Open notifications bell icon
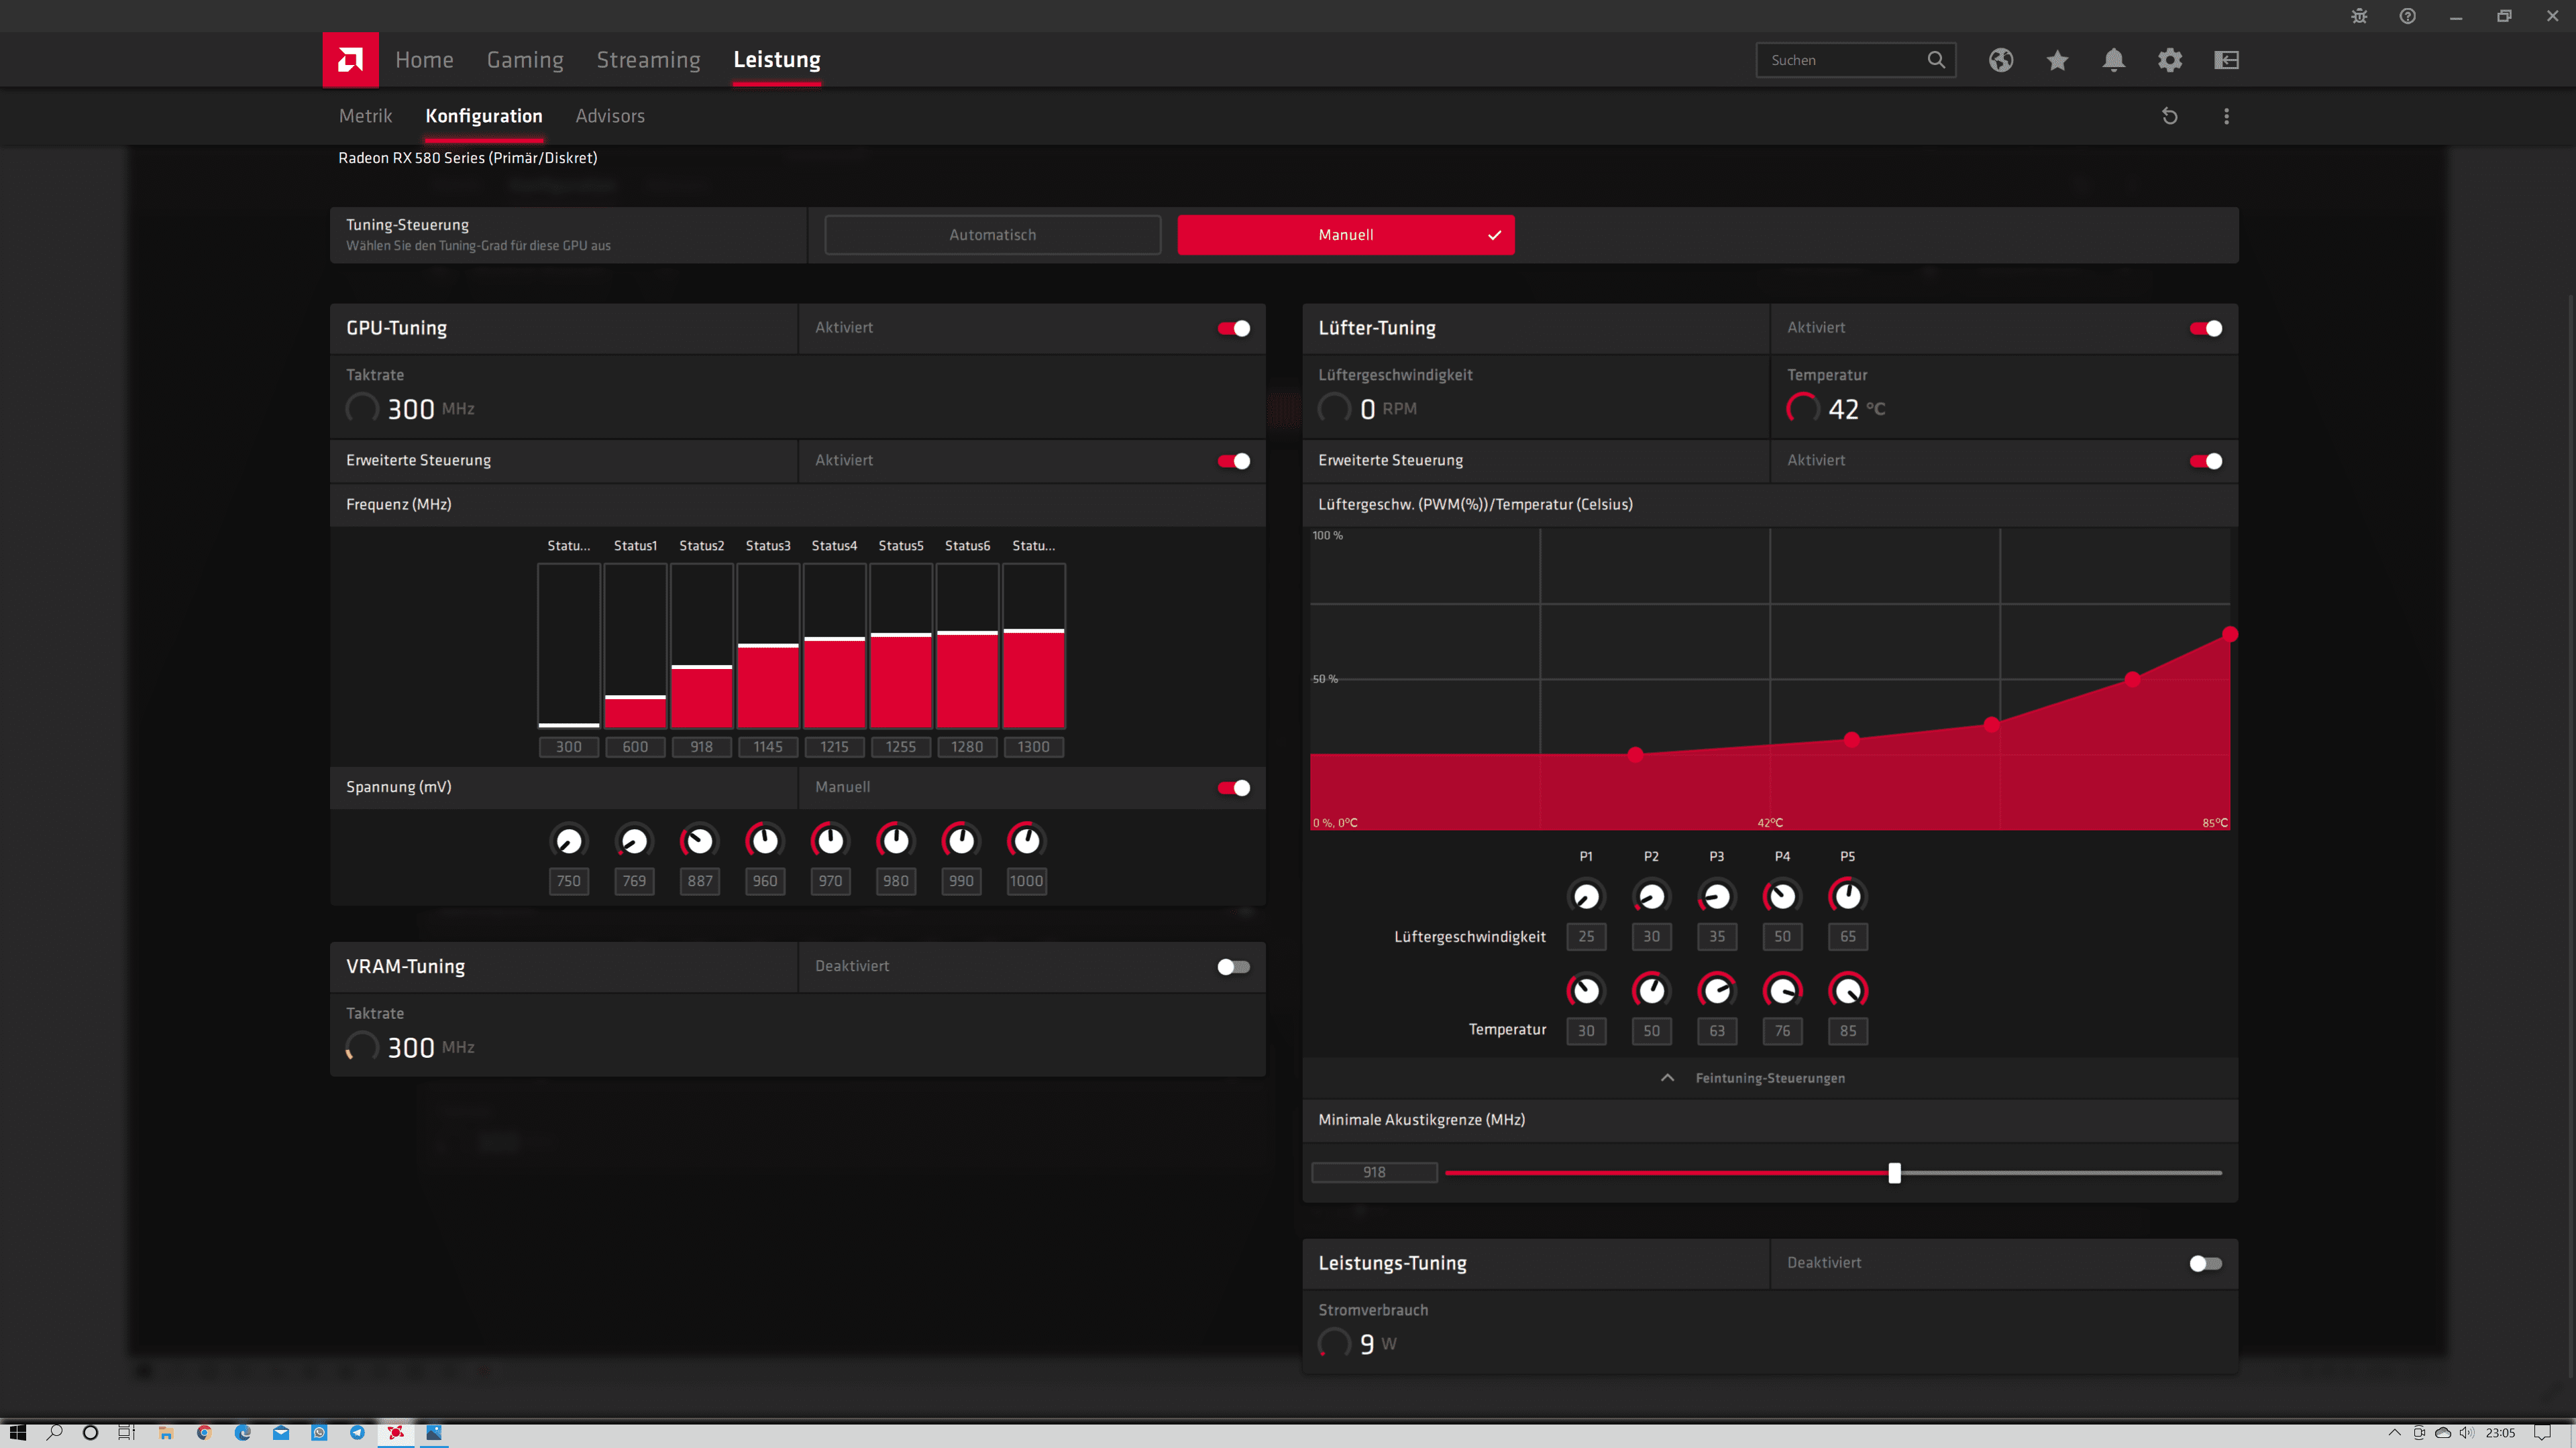2576x1448 pixels. [2113, 60]
